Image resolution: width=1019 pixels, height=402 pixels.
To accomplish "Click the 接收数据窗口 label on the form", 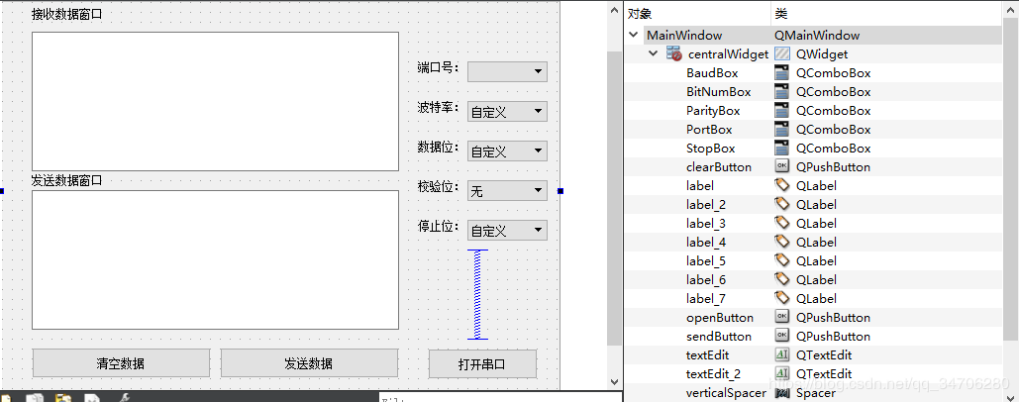I will click(x=67, y=14).
